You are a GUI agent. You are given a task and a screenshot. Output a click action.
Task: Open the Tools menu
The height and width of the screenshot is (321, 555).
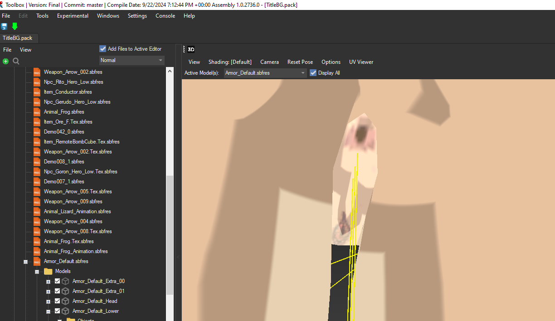point(42,16)
